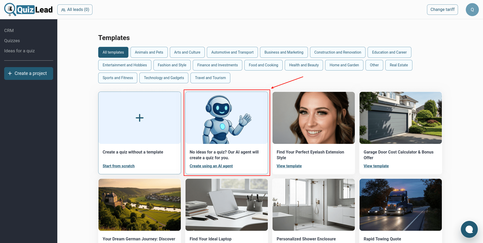Filter by Animals and Pets
This screenshot has height=243, width=483.
tap(149, 52)
